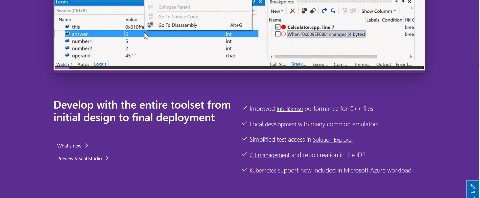Click the Locals Search (Ctrl+E) field
The image size is (480, 198).
point(99,11)
